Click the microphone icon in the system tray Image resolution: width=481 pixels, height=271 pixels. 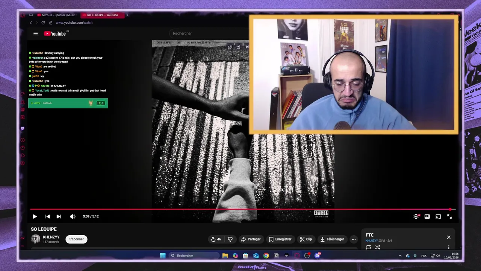415,256
